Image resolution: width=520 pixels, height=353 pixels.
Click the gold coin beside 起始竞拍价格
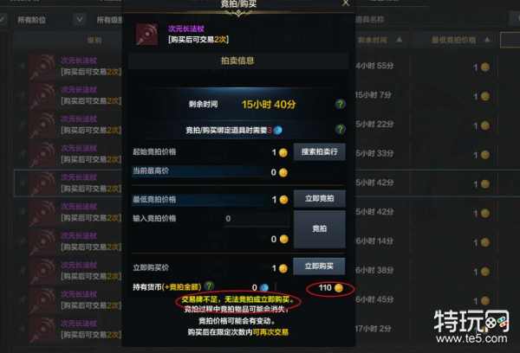tap(283, 152)
